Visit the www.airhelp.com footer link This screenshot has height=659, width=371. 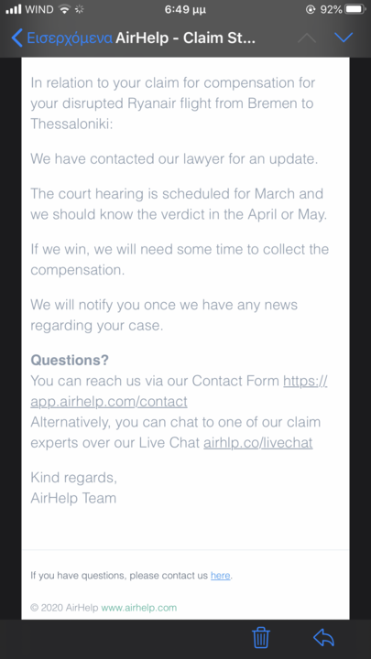(x=139, y=608)
